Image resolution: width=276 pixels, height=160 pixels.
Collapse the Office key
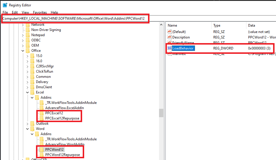23,51
